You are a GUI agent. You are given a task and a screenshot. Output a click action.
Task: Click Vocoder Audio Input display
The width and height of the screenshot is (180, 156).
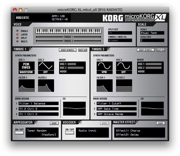click(x=92, y=133)
